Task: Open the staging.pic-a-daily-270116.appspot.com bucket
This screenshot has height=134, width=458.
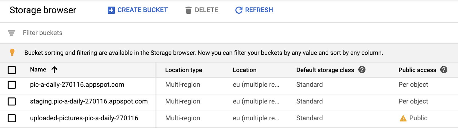Action: pyautogui.click(x=89, y=101)
